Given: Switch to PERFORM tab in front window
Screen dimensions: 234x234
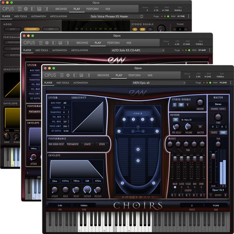Looking at the screenshot, I should tap(135, 75).
